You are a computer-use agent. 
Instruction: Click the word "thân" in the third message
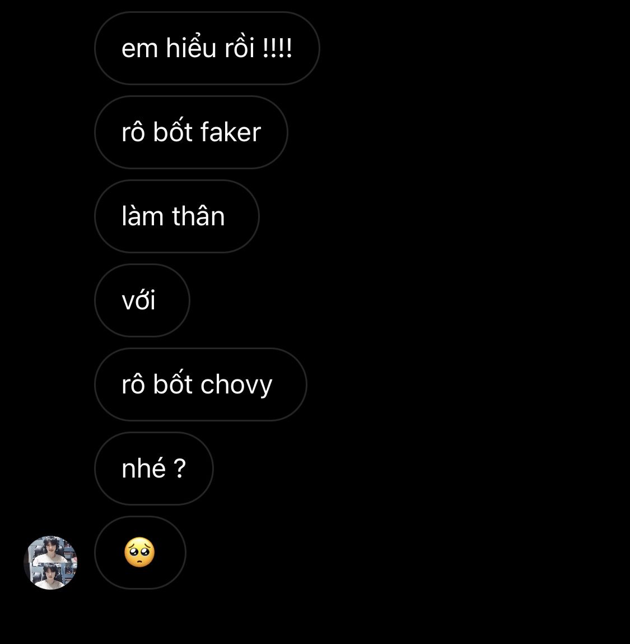[x=198, y=215]
